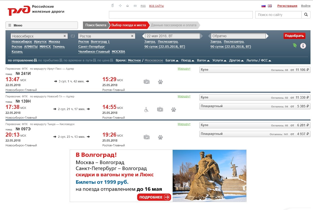Open the round info icon
313x210 pixels.
pos(303,46)
